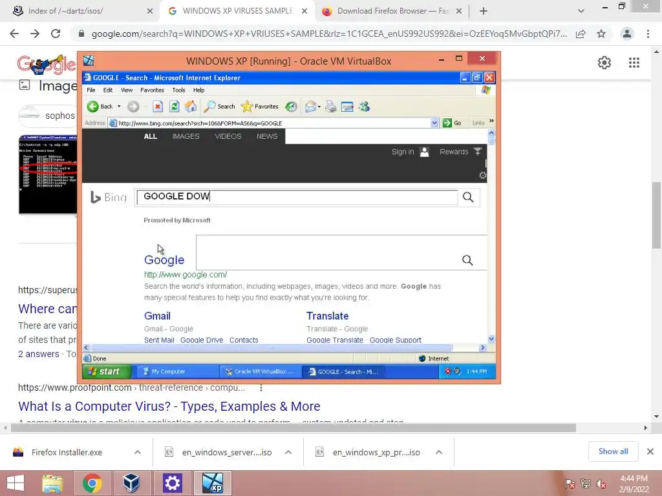Click the Bing search box

(x=297, y=197)
